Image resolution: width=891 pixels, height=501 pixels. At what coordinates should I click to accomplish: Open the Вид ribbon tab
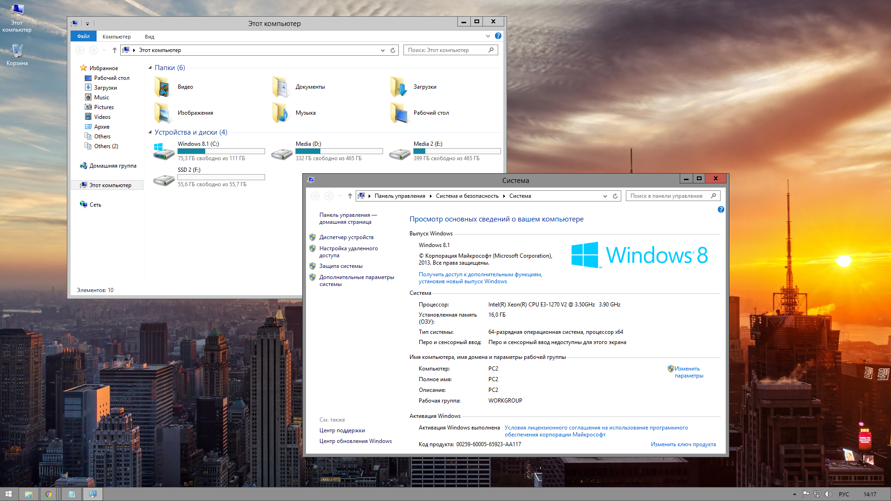(x=150, y=37)
